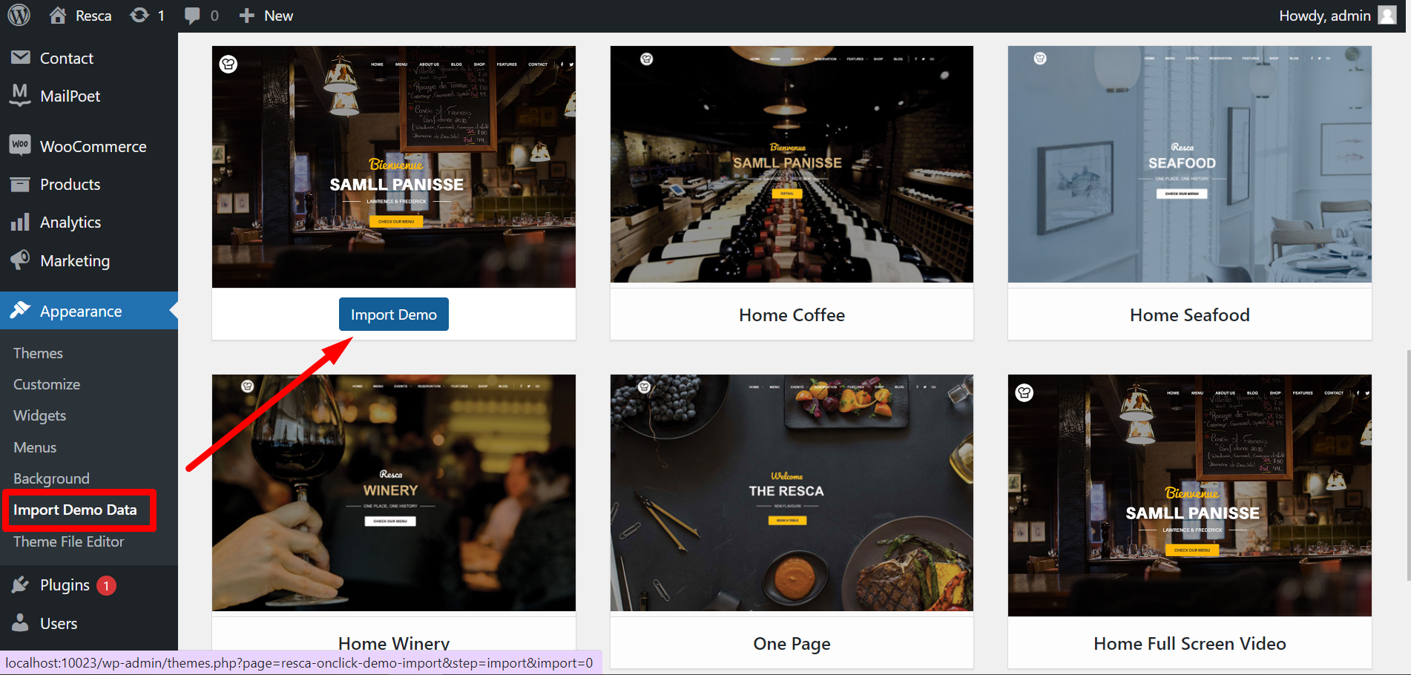
Task: Click the Home Coffee title
Action: point(792,315)
